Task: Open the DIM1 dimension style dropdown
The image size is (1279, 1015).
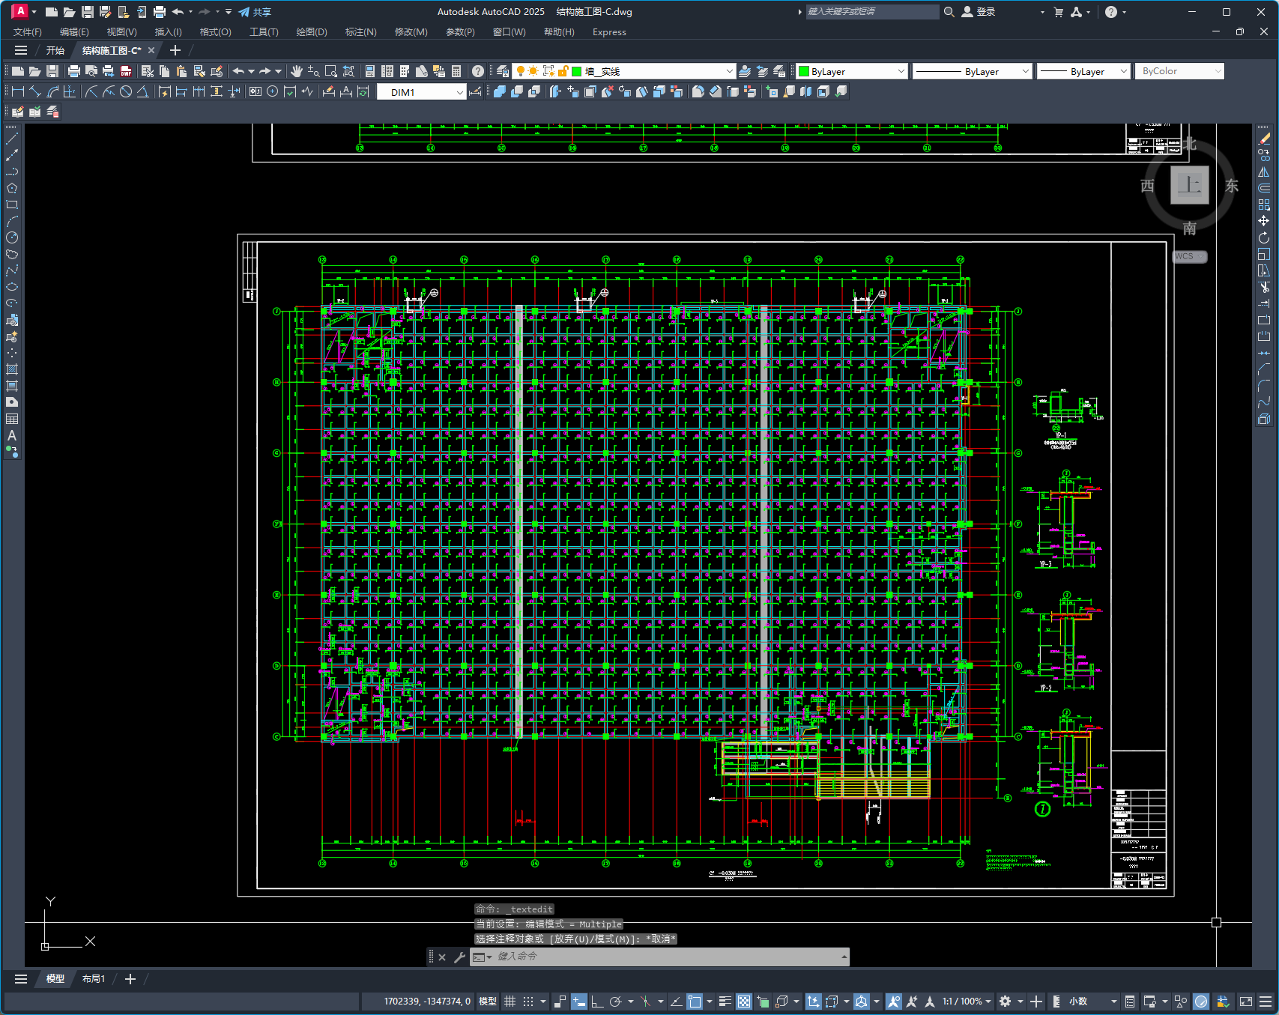Action: 421,92
